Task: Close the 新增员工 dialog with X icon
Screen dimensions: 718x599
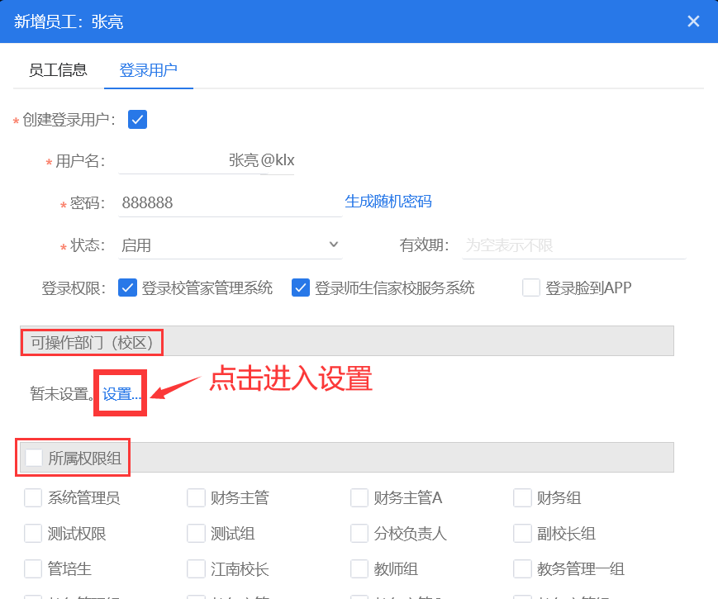Action: (693, 21)
